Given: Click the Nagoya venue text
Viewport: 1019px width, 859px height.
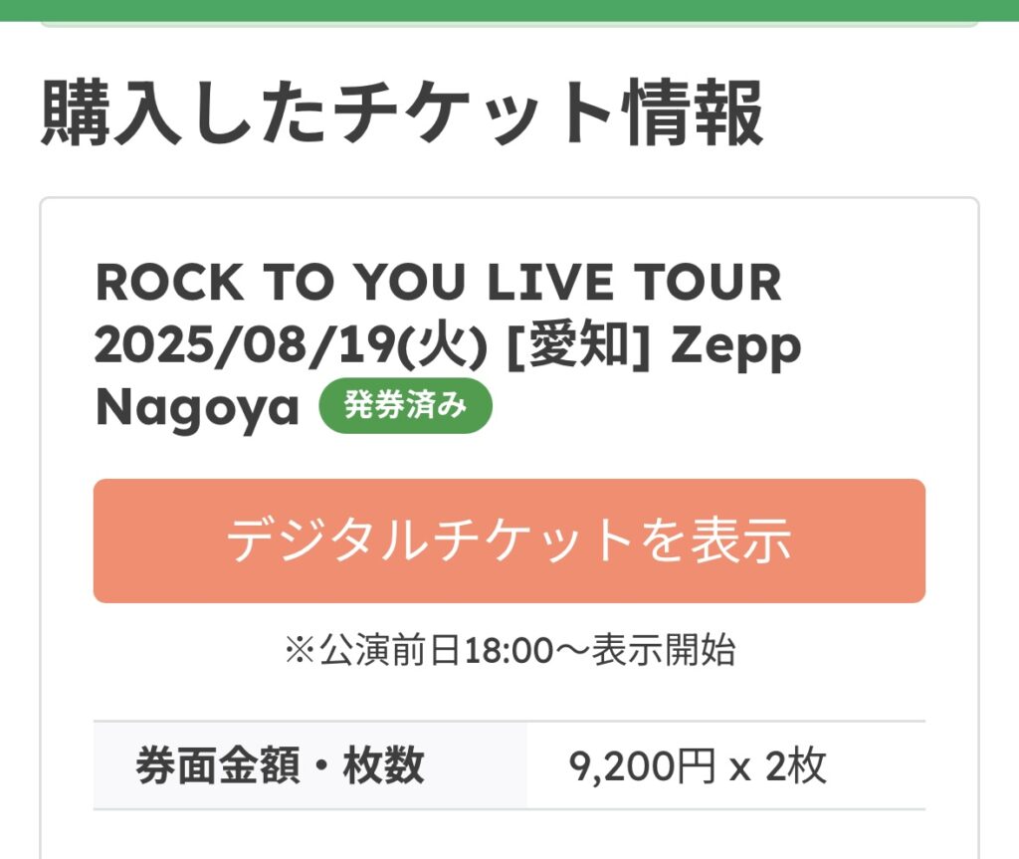Looking at the screenshot, I should pyautogui.click(x=197, y=407).
